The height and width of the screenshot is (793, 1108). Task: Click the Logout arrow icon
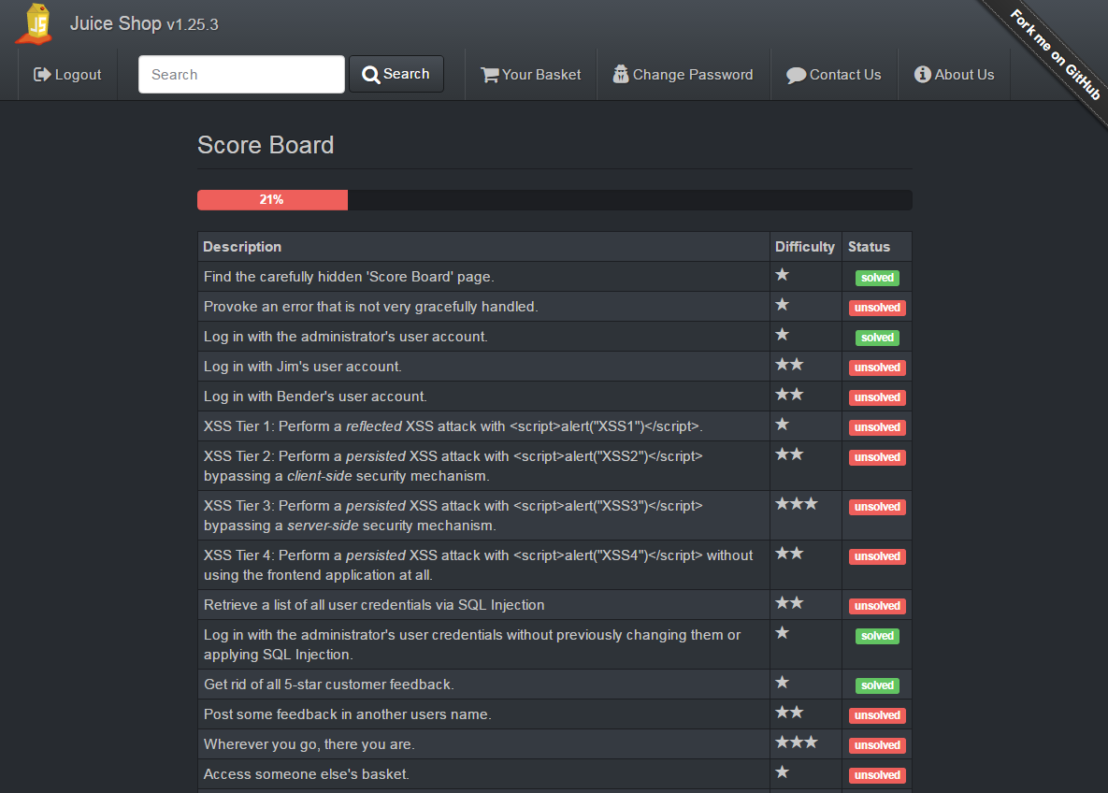(42, 75)
